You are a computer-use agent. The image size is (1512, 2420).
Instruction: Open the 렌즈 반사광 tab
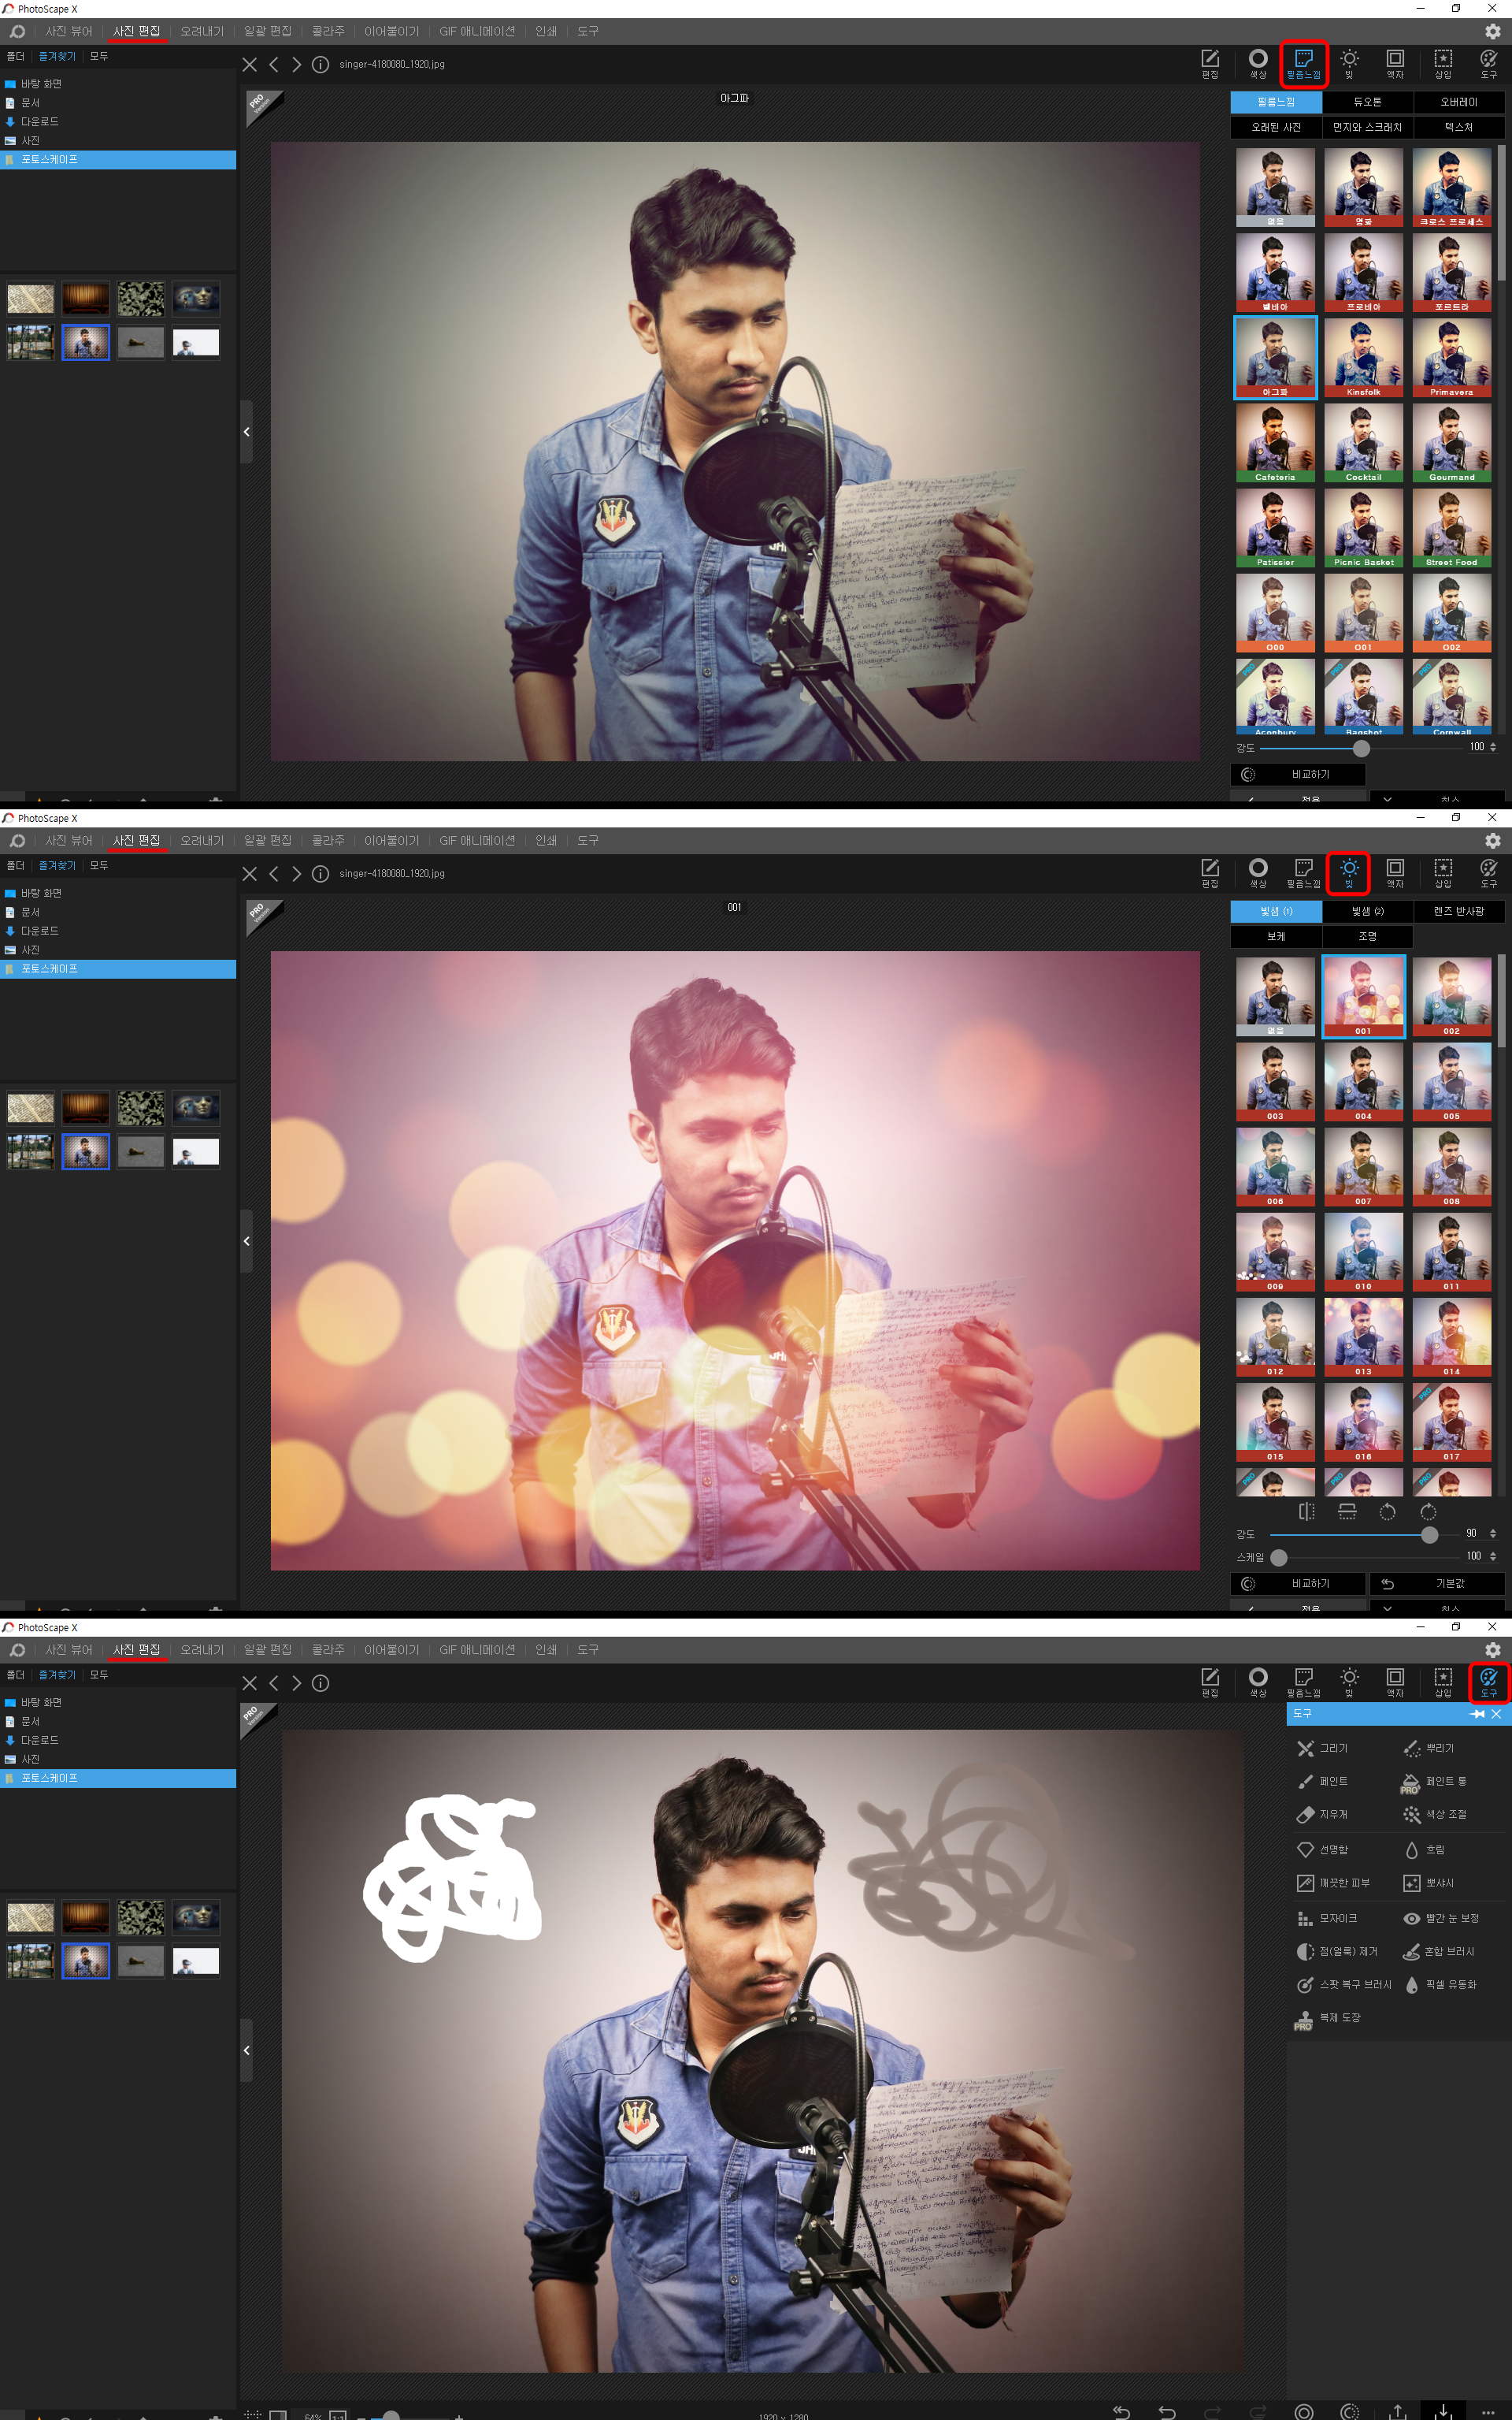(1458, 910)
